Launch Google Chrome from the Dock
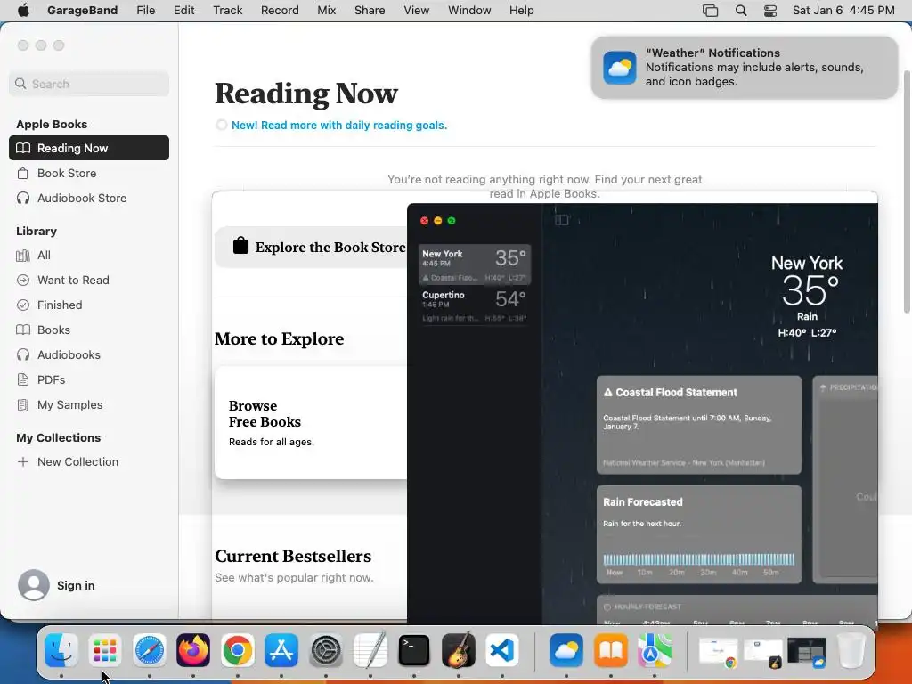 tap(237, 650)
